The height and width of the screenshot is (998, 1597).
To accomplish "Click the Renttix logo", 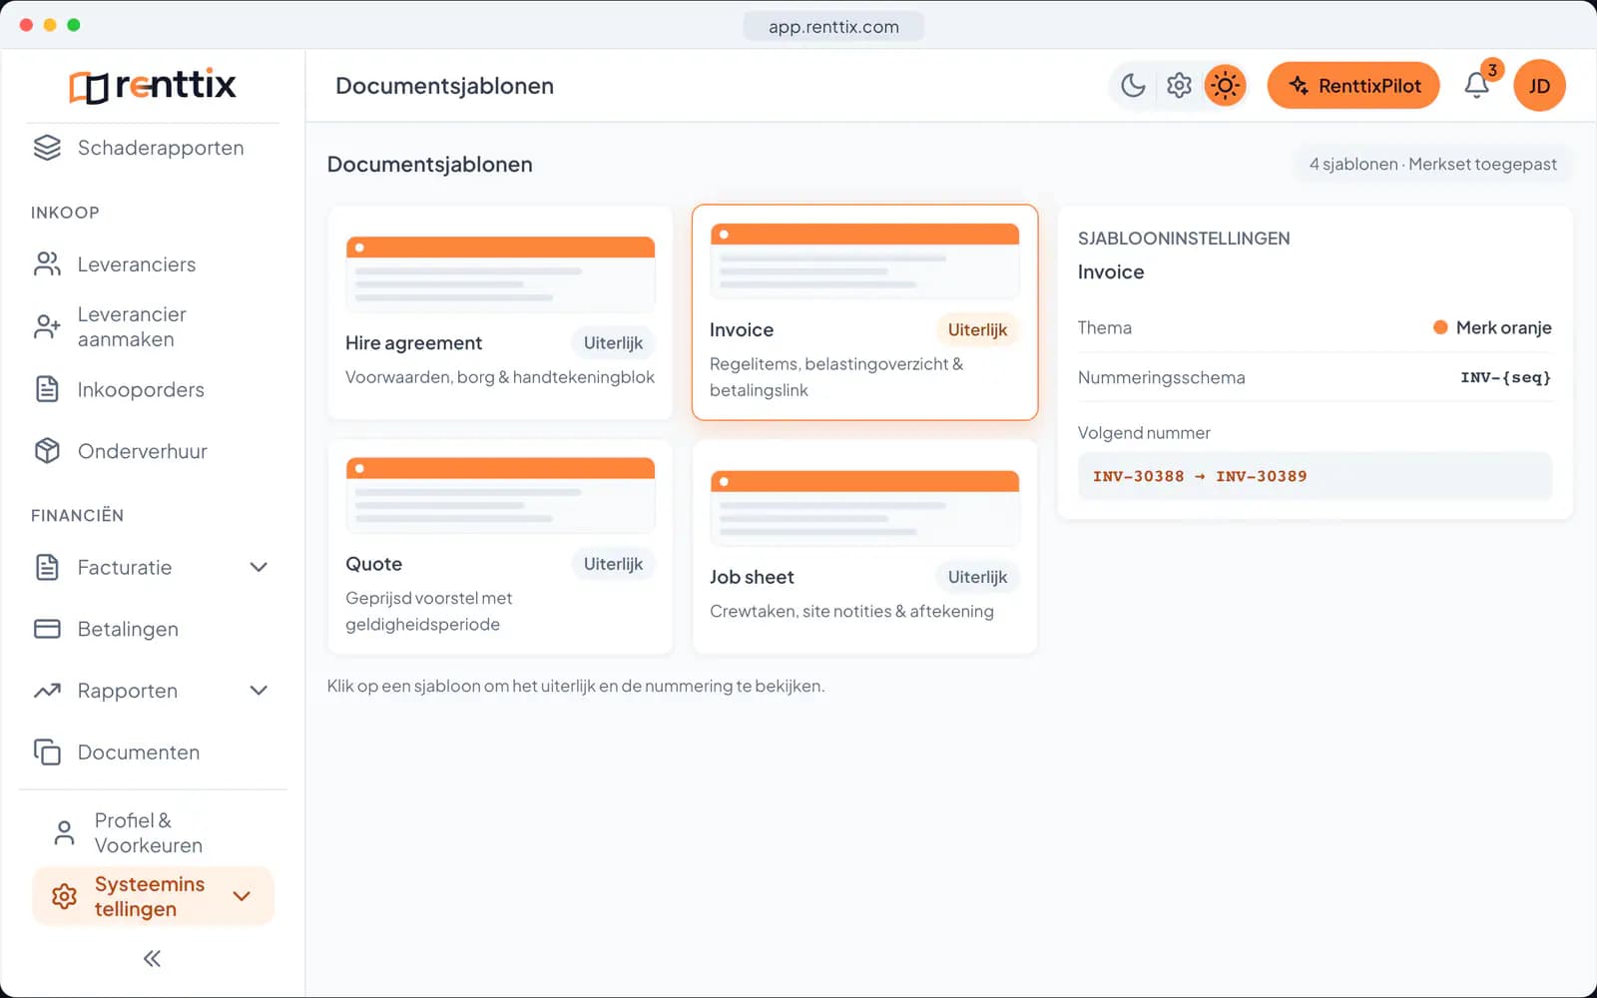I will [153, 85].
